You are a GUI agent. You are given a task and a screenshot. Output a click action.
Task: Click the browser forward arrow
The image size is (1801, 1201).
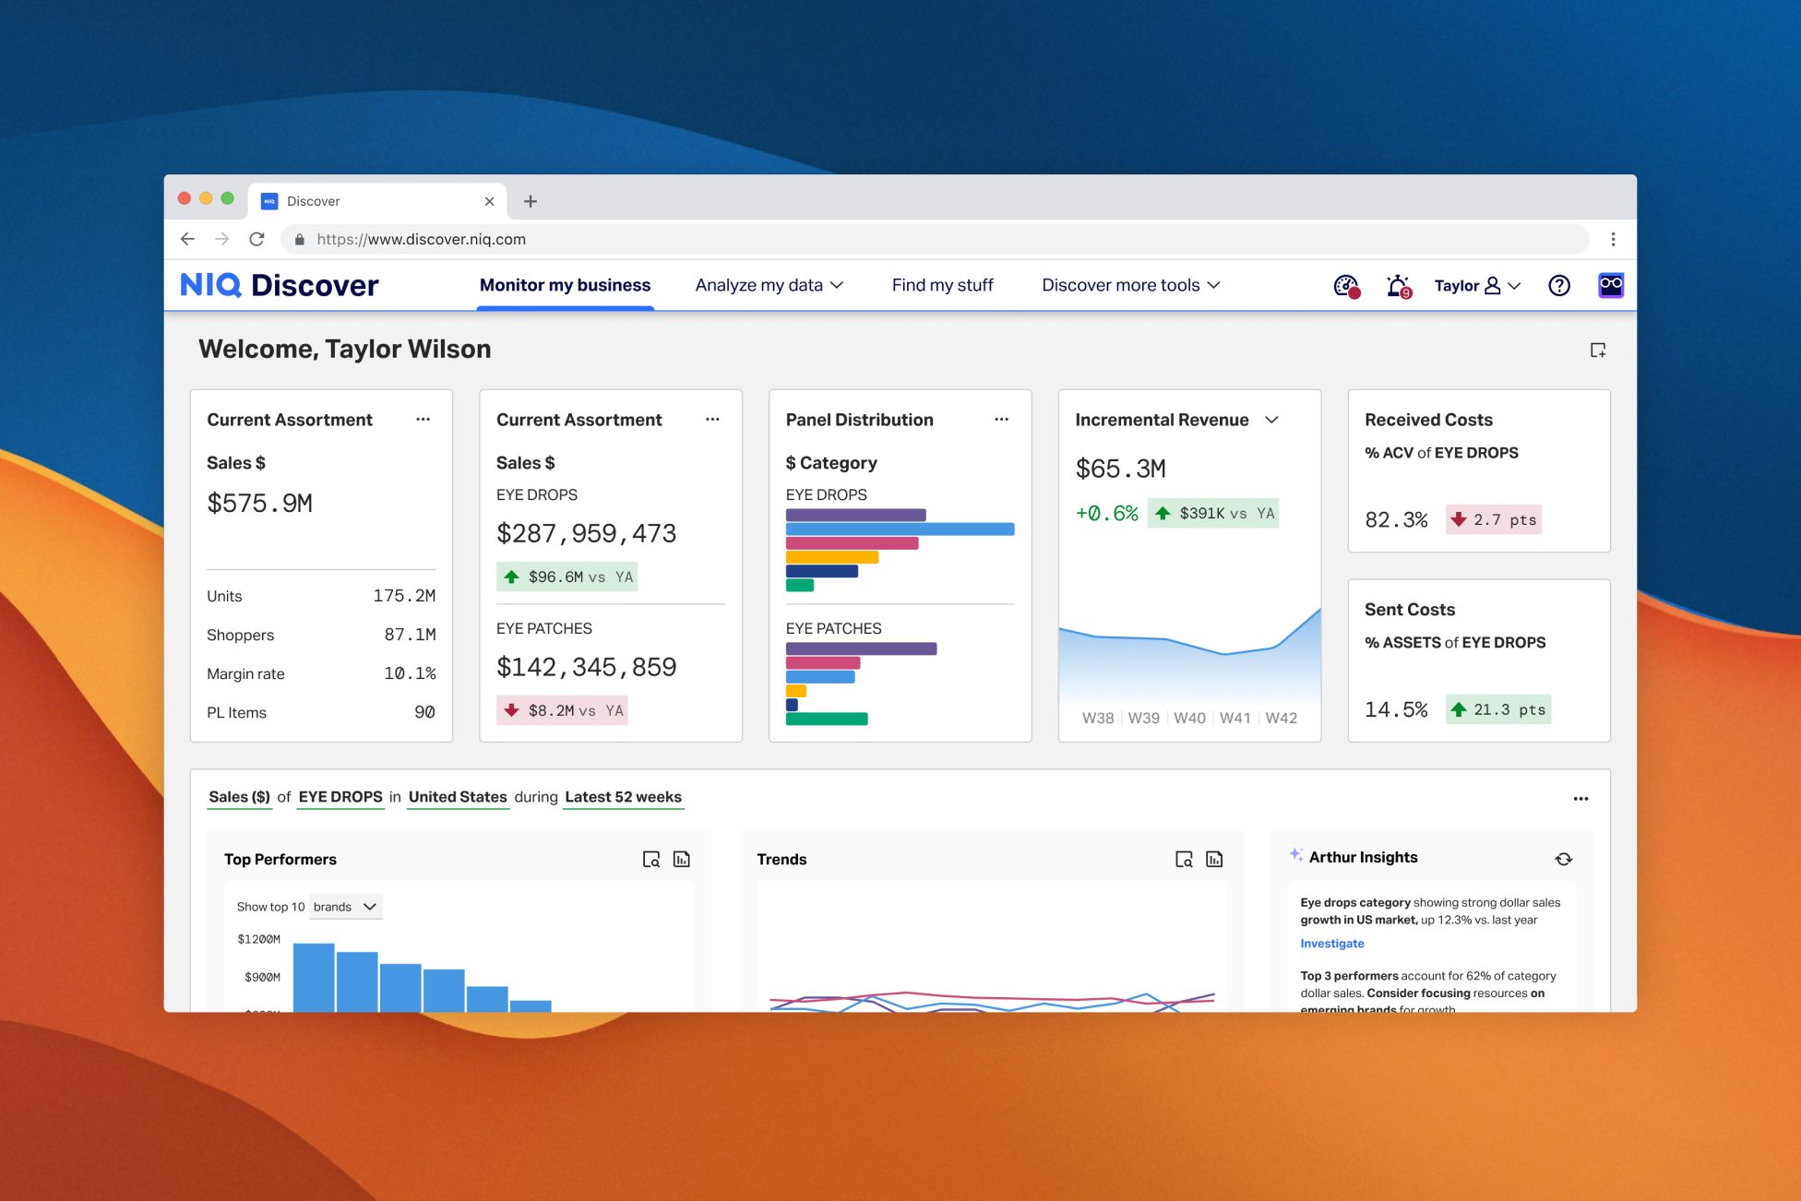222,239
